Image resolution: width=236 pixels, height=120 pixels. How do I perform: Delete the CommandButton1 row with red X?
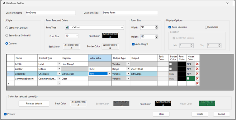(x=197, y=78)
